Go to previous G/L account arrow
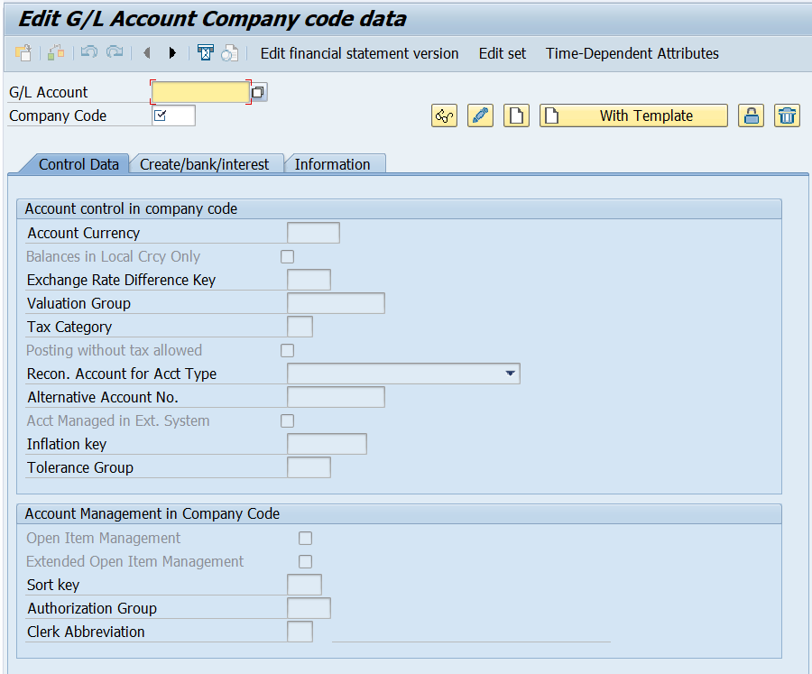Viewport: 812px width, 674px height. click(147, 53)
